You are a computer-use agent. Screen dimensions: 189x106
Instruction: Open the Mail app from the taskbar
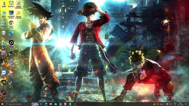click(x=56, y=104)
